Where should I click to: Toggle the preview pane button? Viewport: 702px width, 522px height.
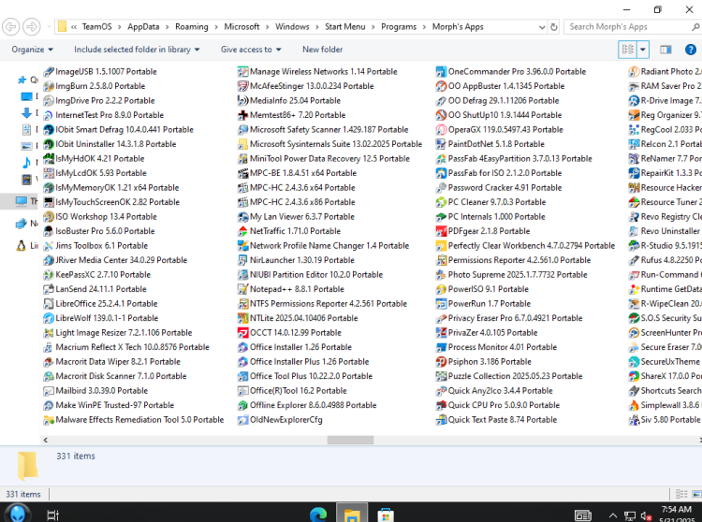pyautogui.click(x=665, y=50)
